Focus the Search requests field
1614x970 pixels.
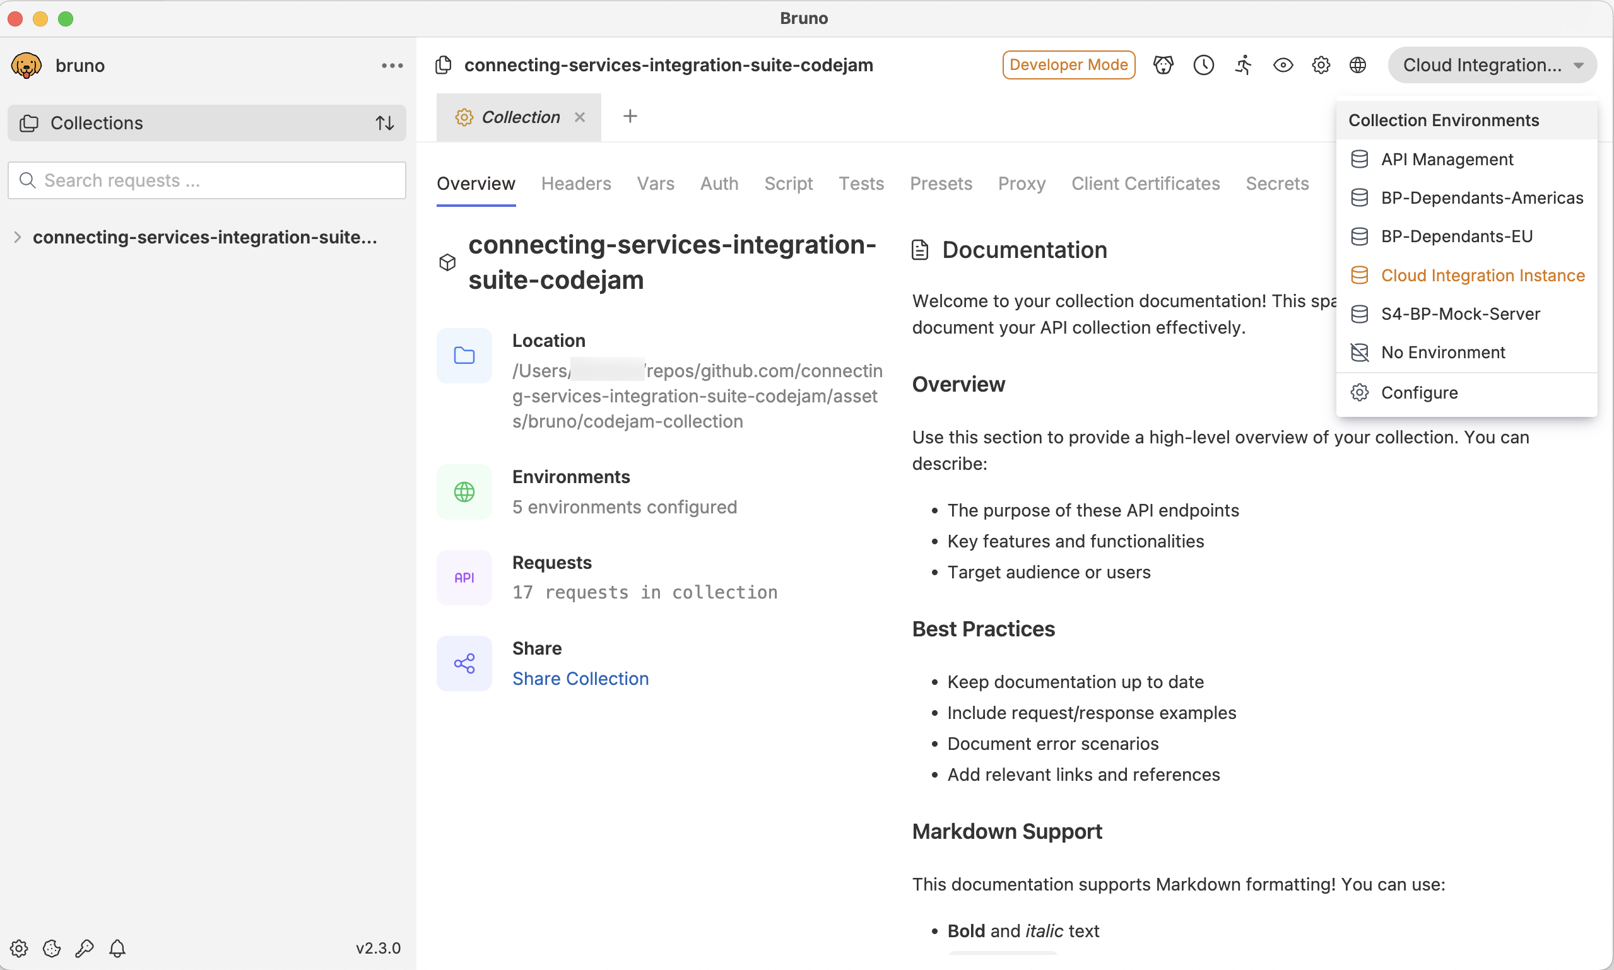click(206, 180)
